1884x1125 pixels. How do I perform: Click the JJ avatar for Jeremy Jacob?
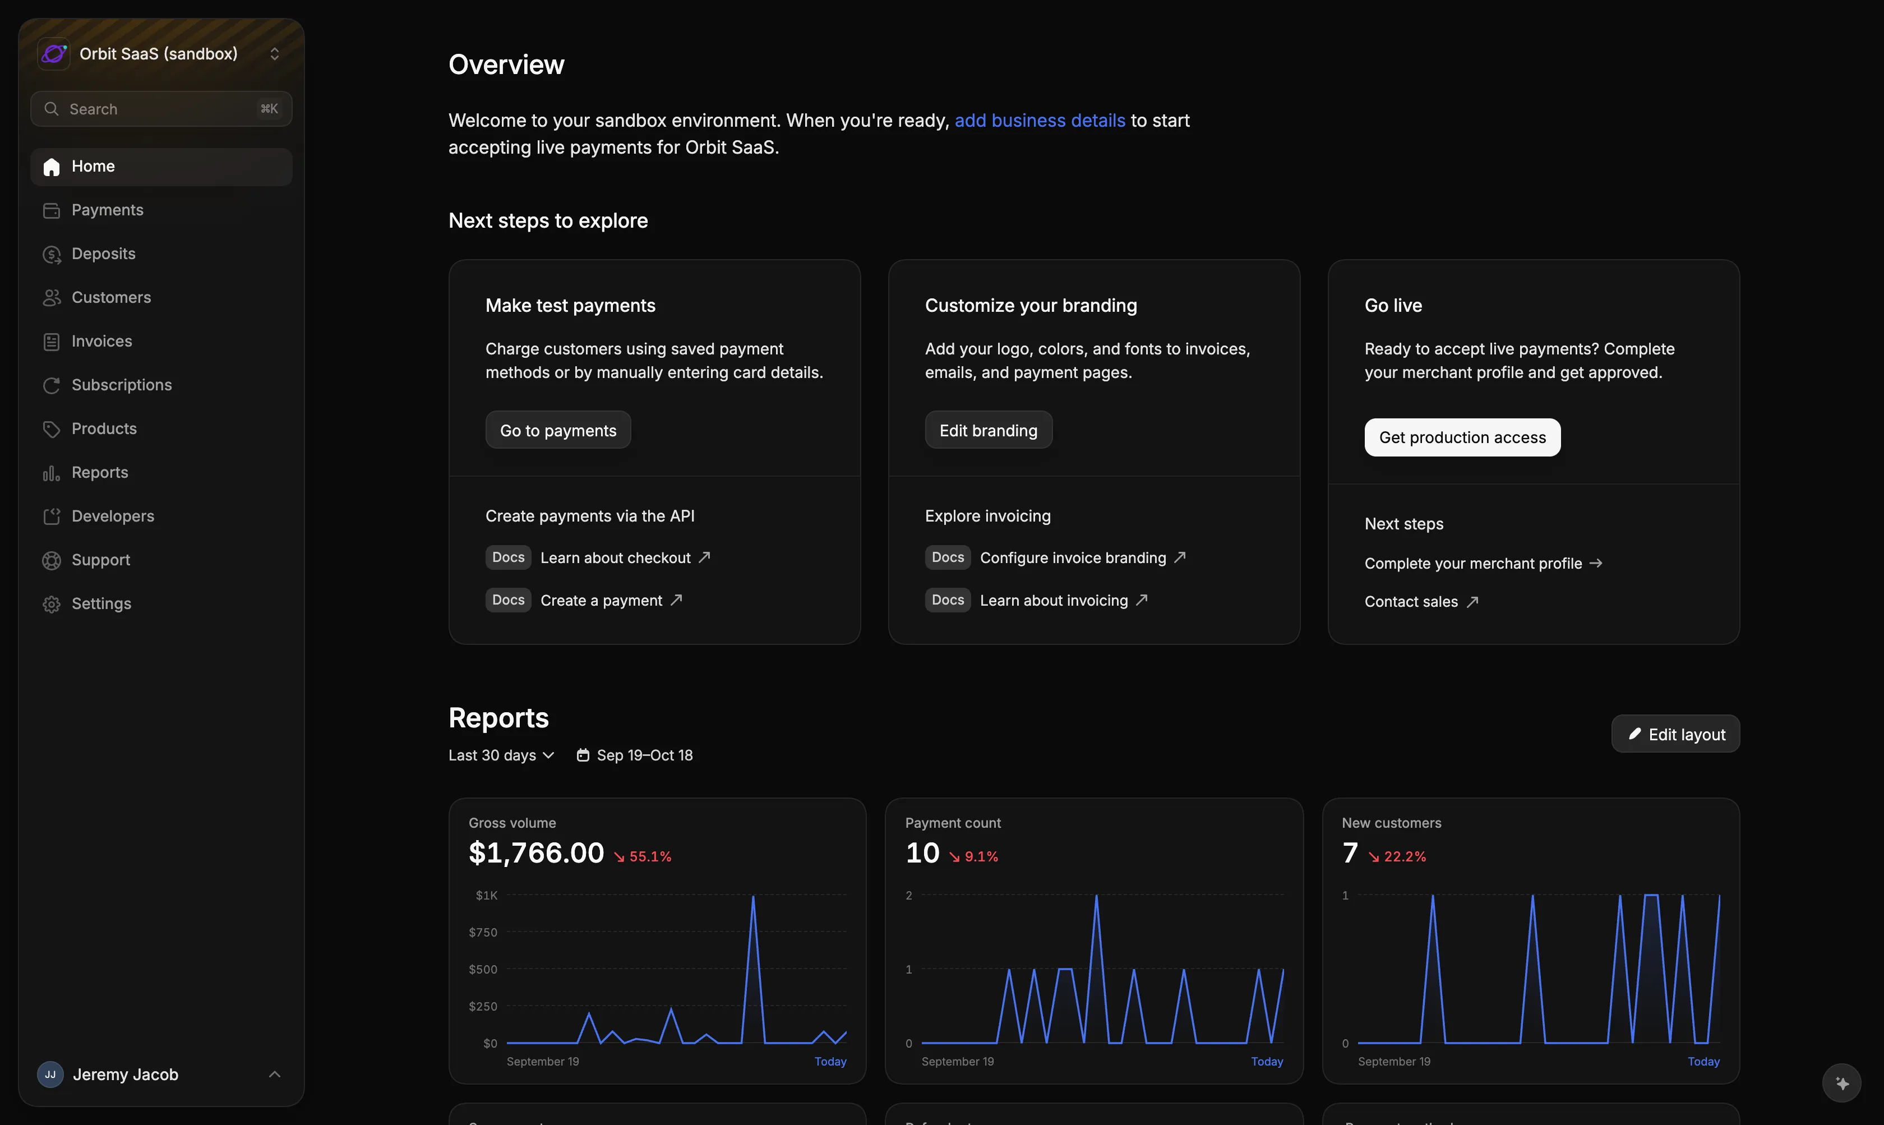[x=50, y=1074]
